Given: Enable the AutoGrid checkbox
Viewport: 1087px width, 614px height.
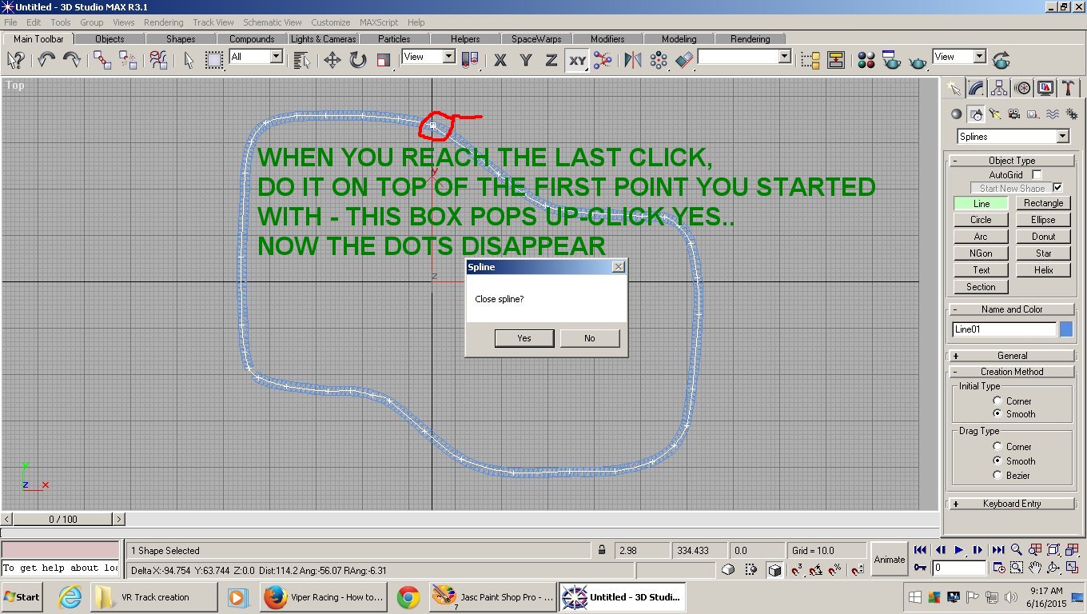Looking at the screenshot, I should [x=1037, y=174].
